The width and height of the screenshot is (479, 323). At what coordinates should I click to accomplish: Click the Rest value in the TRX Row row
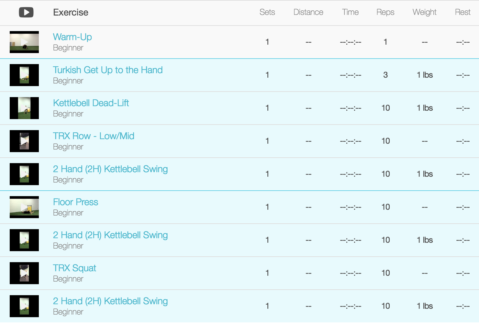pyautogui.click(x=463, y=141)
